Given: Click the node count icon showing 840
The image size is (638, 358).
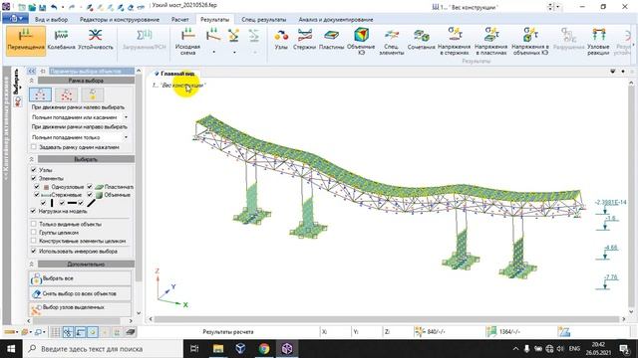Looking at the screenshot, I should click(x=420, y=331).
